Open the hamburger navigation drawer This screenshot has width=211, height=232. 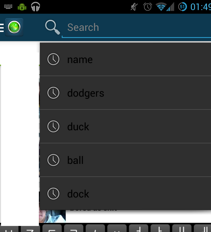[2, 28]
